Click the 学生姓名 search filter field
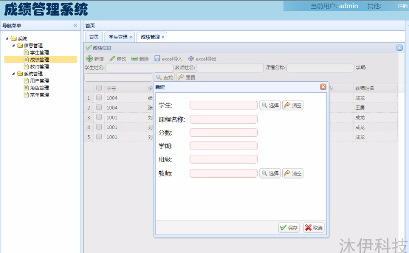 coord(140,68)
